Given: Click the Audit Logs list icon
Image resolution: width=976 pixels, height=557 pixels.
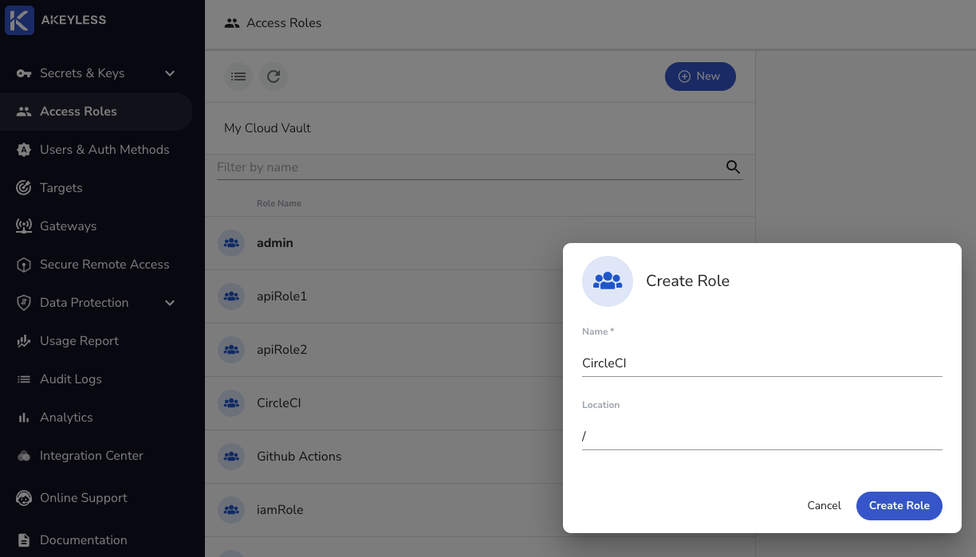Looking at the screenshot, I should point(24,379).
